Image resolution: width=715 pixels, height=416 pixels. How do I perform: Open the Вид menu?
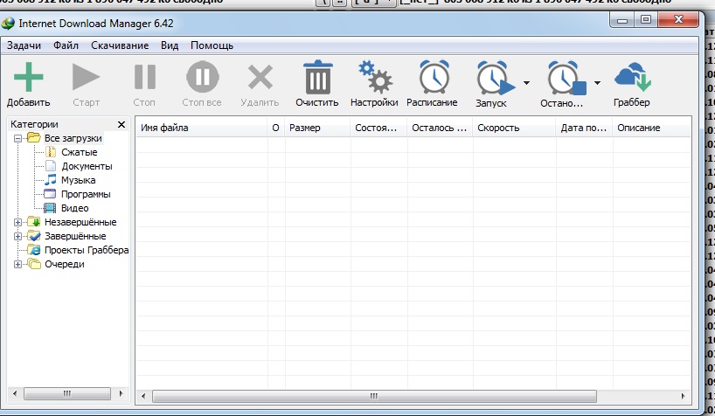[170, 45]
